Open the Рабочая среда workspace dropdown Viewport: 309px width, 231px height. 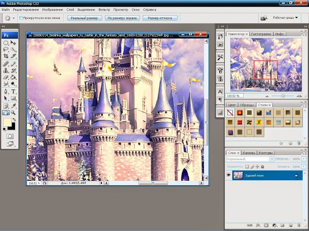click(285, 18)
